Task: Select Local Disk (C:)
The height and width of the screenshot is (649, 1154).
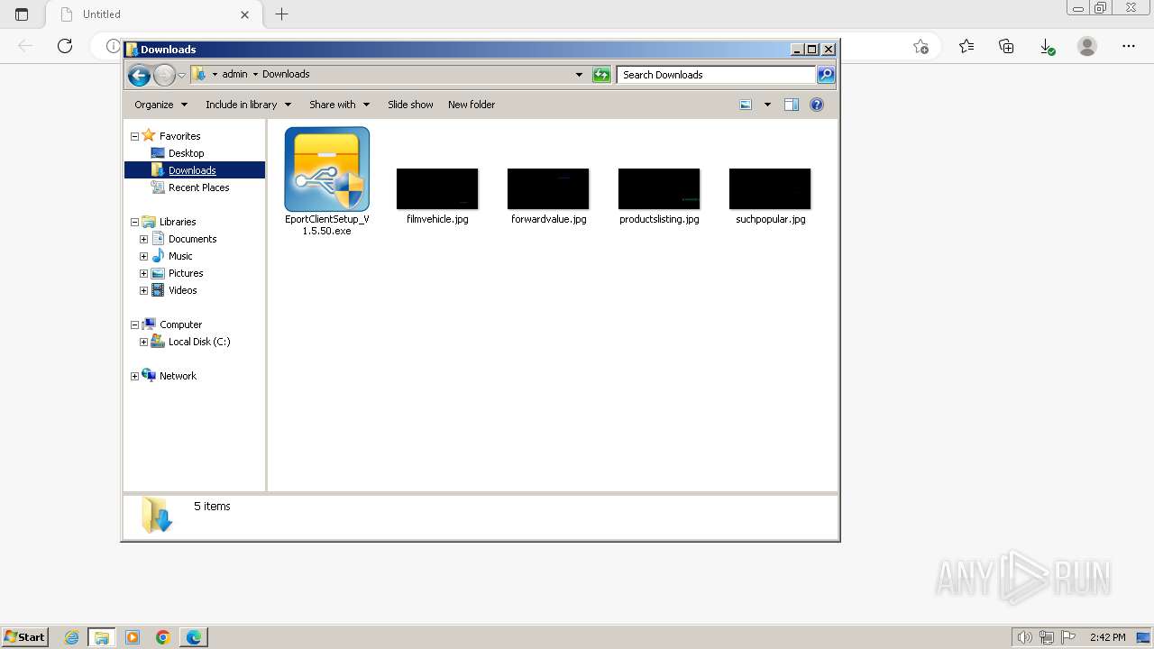Action: 198,342
